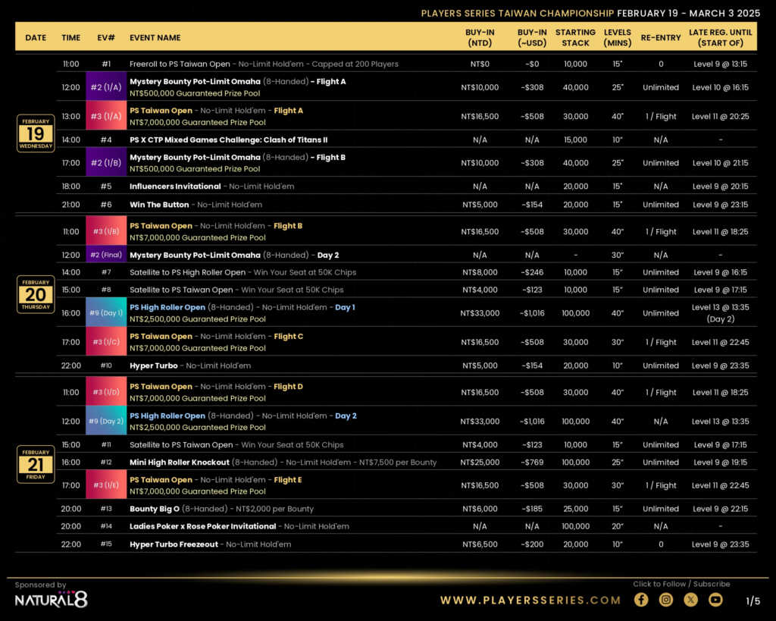The image size is (776, 621).
Task: Select the February 20 Thursday date badge
Action: (36, 294)
